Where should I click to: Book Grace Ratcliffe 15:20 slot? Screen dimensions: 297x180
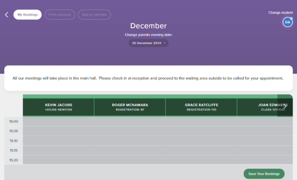click(x=202, y=160)
